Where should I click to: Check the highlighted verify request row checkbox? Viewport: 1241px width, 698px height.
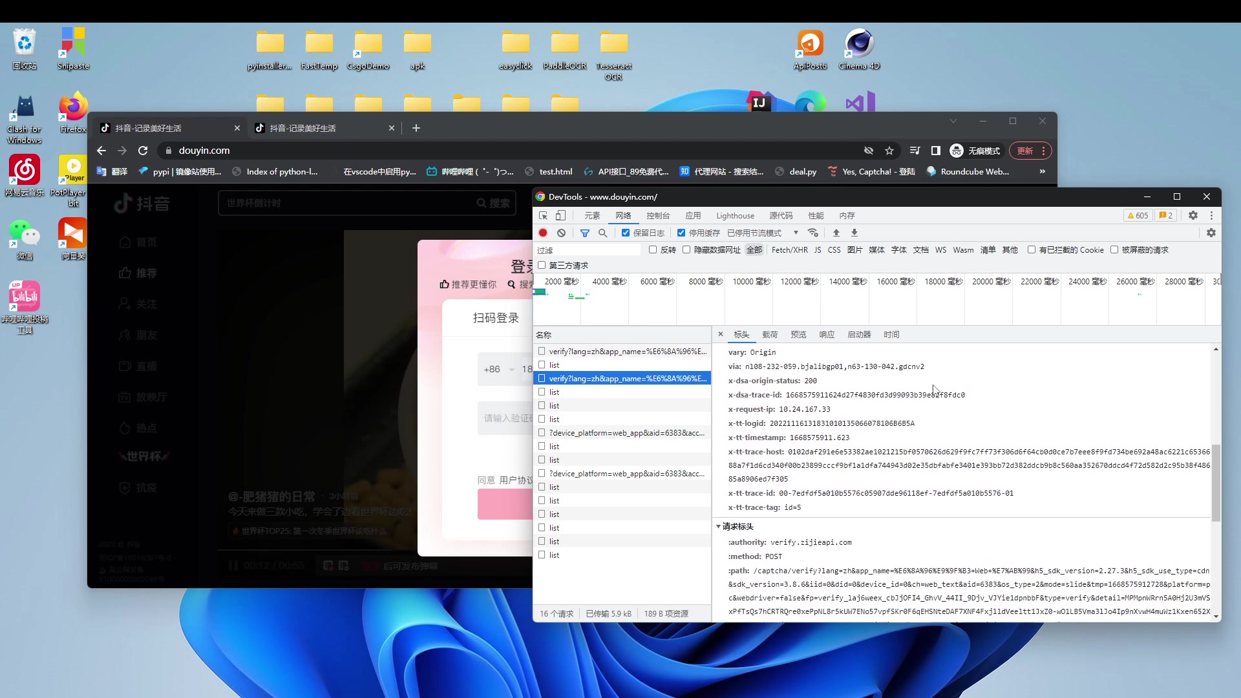point(542,379)
